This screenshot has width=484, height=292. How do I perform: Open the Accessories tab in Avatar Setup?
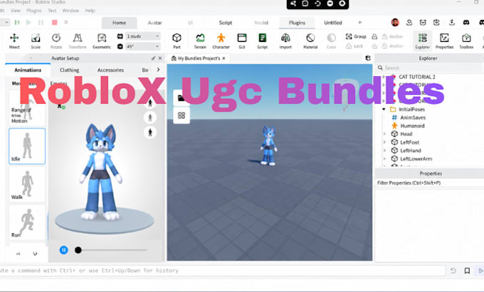(x=110, y=70)
